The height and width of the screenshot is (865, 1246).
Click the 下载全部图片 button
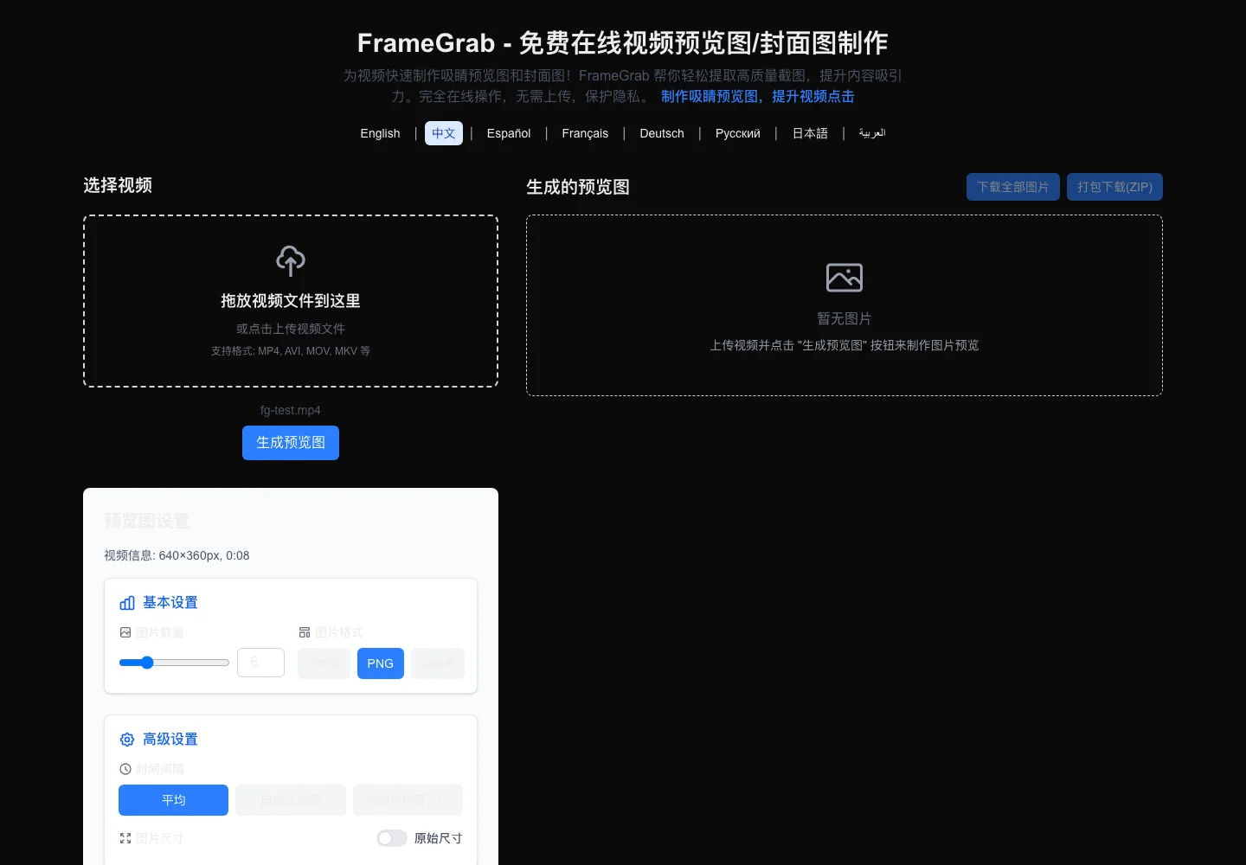(1013, 187)
